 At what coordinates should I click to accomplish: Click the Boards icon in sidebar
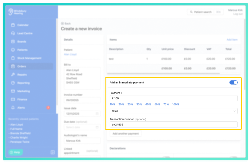(x=13, y=42)
